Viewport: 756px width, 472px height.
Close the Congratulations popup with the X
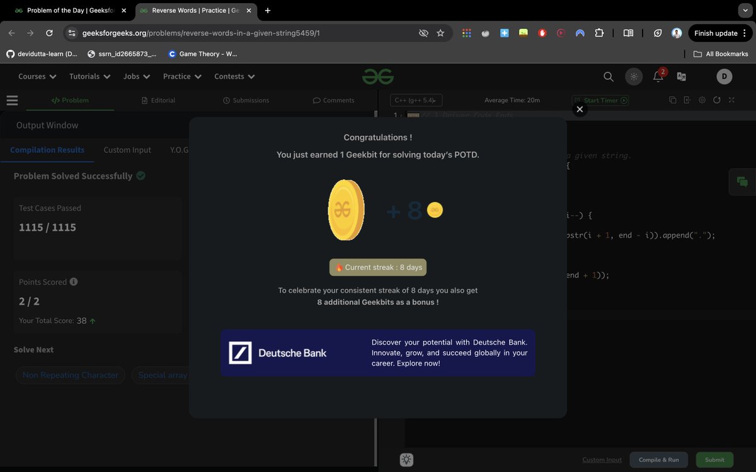tap(580, 109)
